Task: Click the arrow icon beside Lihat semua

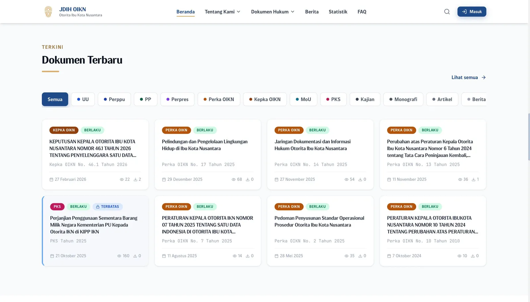Action: 484,77
